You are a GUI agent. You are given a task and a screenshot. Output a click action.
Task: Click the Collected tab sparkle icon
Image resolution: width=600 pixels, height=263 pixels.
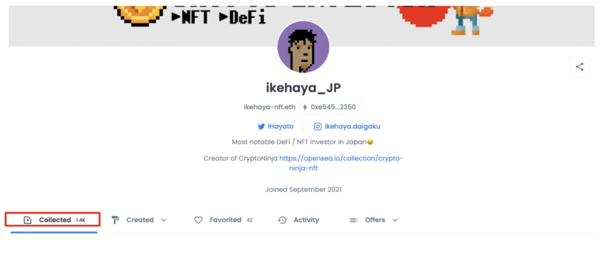pos(27,220)
